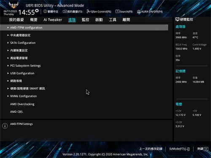211x158 pixels.
Task: Click the 3900 MHz frequency value
Action: click(x=181, y=37)
